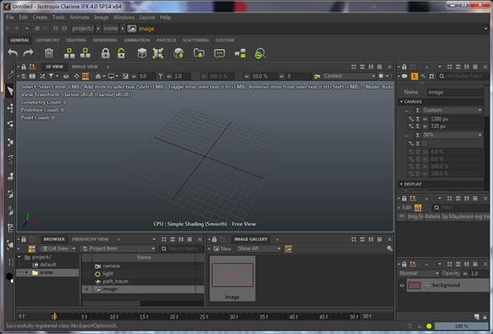Click the closed padlock lock icon

click(x=105, y=53)
